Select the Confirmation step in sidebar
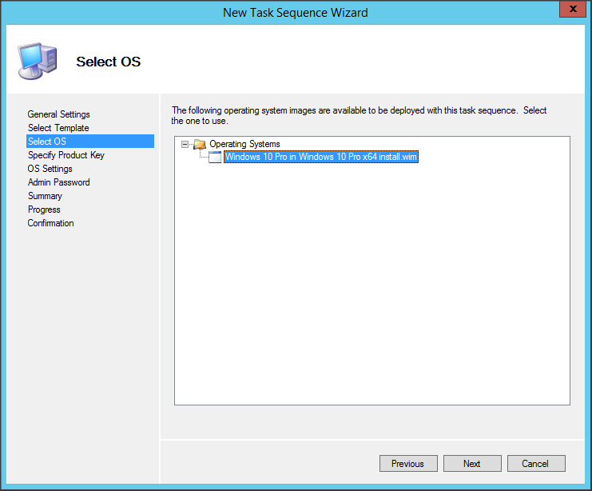 click(x=50, y=223)
